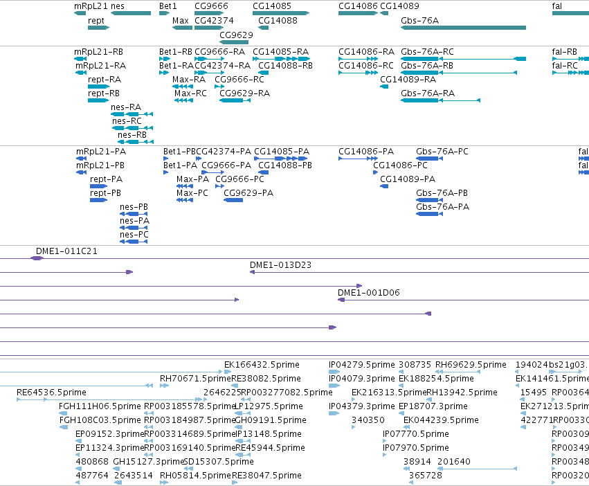Click transcript Max-RC
Image resolution: width=589 pixels, height=486 pixels.
190,93
